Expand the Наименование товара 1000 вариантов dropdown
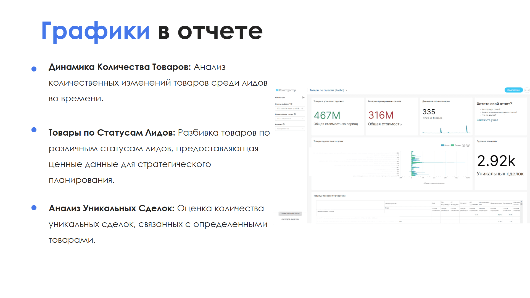Screen dimensions: 530x298 tap(290, 118)
